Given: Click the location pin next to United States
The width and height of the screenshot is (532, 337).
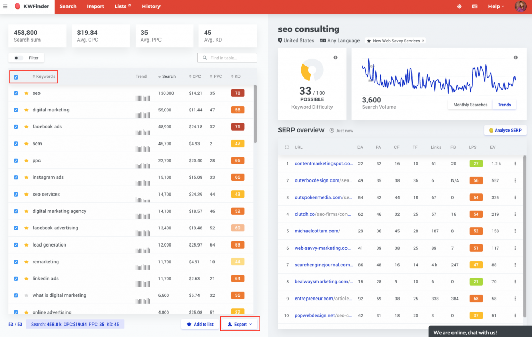Looking at the screenshot, I should click(280, 41).
